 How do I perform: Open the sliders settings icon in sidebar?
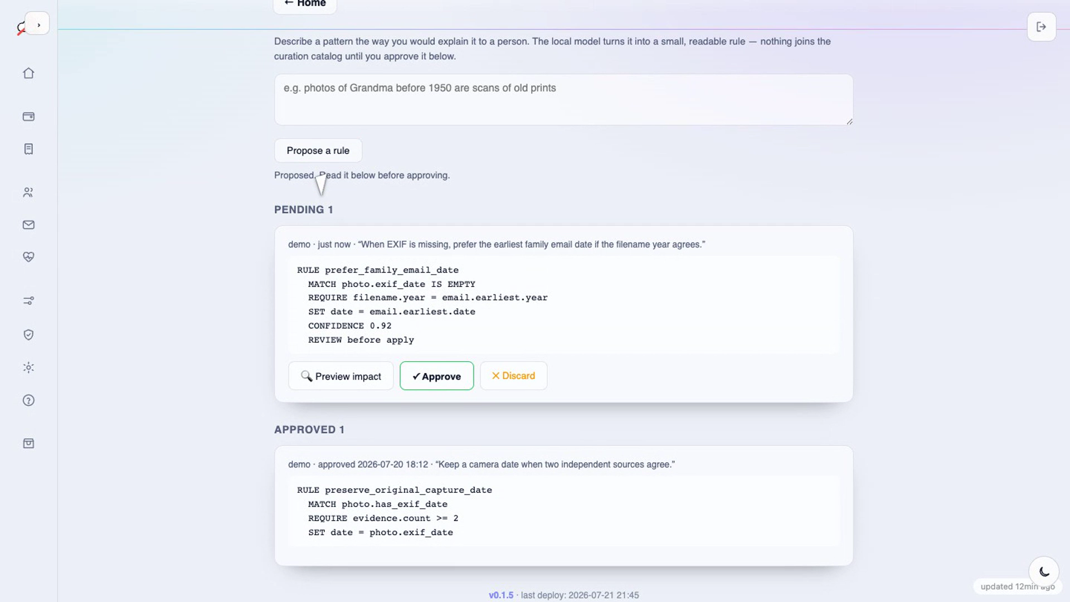28,300
